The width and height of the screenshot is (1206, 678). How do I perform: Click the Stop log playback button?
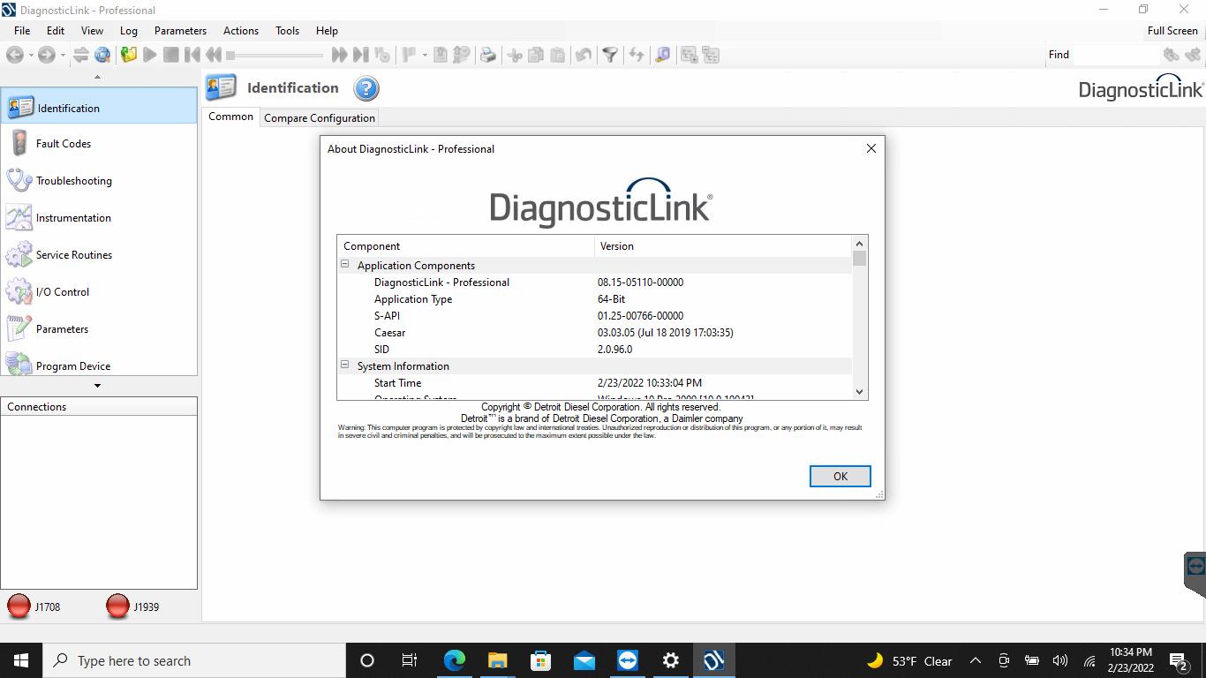tap(171, 55)
